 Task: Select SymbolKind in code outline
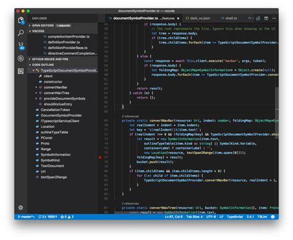(x=50, y=160)
